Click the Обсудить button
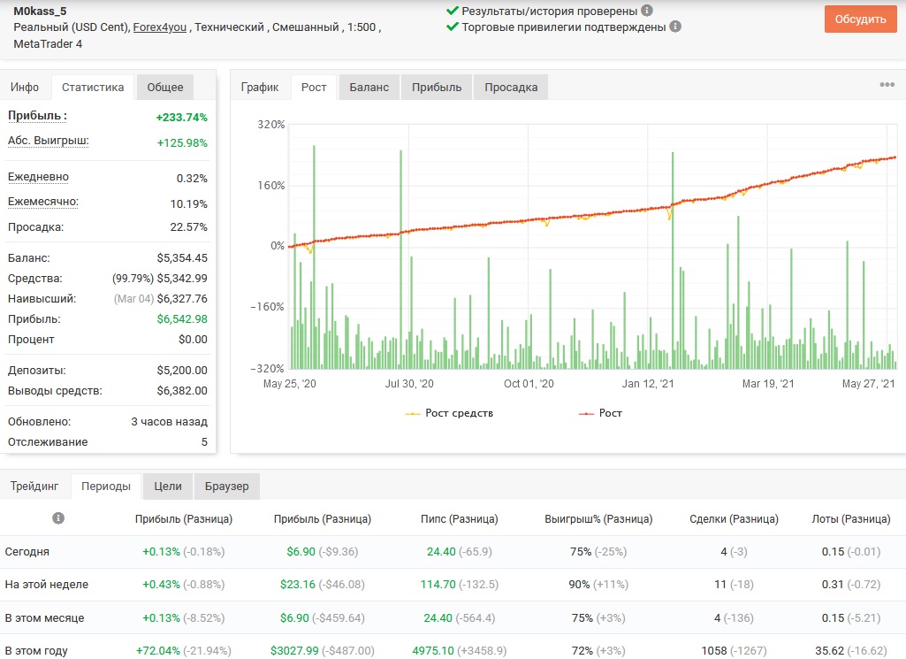The image size is (906, 659). [860, 19]
